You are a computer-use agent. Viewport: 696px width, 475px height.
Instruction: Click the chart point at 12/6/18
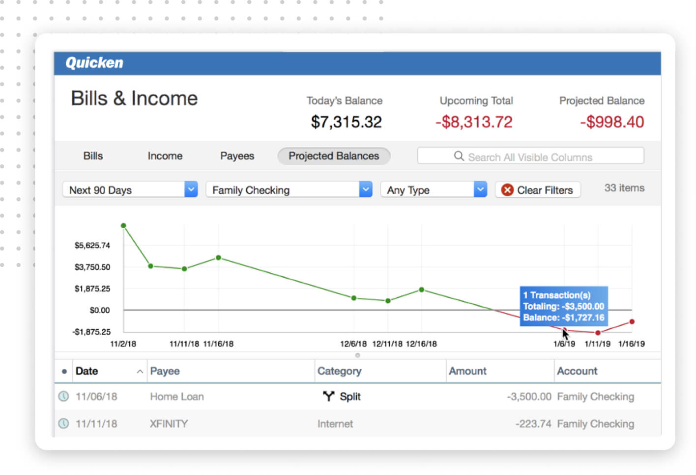pos(353,298)
